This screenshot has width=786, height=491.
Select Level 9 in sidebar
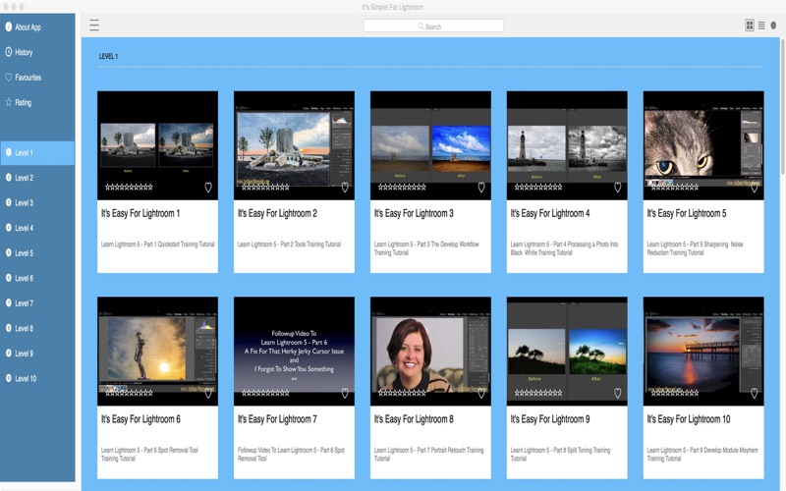click(37, 354)
